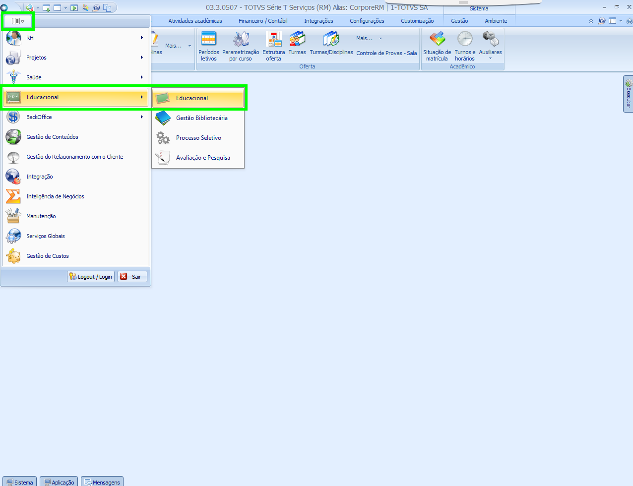Screen dimensions: 633x486
Task: Open Períodos letivos in ribbon
Action: point(208,46)
